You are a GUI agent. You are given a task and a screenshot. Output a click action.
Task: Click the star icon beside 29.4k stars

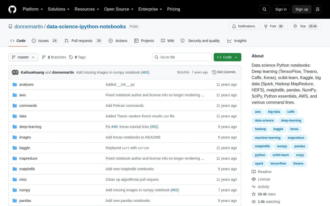point(254,194)
